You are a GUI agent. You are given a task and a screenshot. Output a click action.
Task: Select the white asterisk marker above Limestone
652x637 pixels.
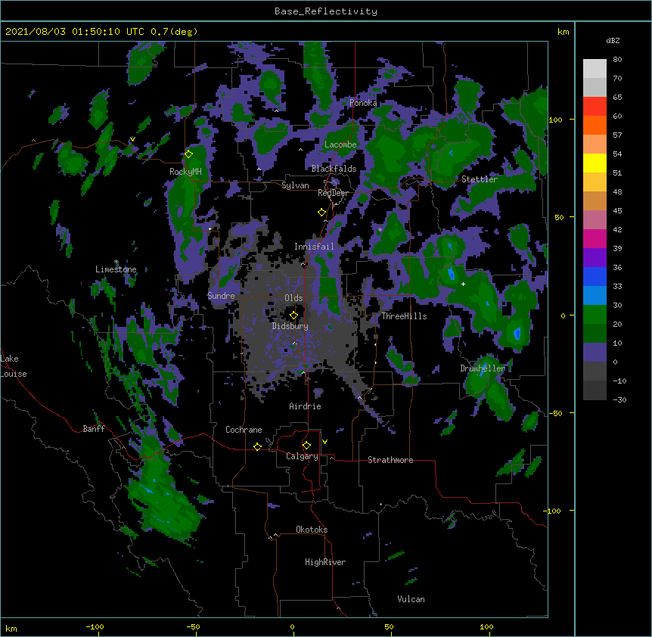pos(116,262)
